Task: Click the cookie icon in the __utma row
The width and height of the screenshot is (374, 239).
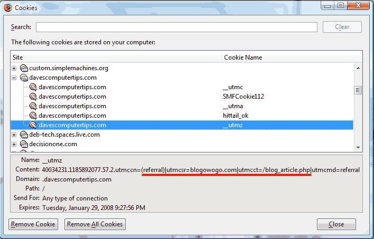Action: 33,106
